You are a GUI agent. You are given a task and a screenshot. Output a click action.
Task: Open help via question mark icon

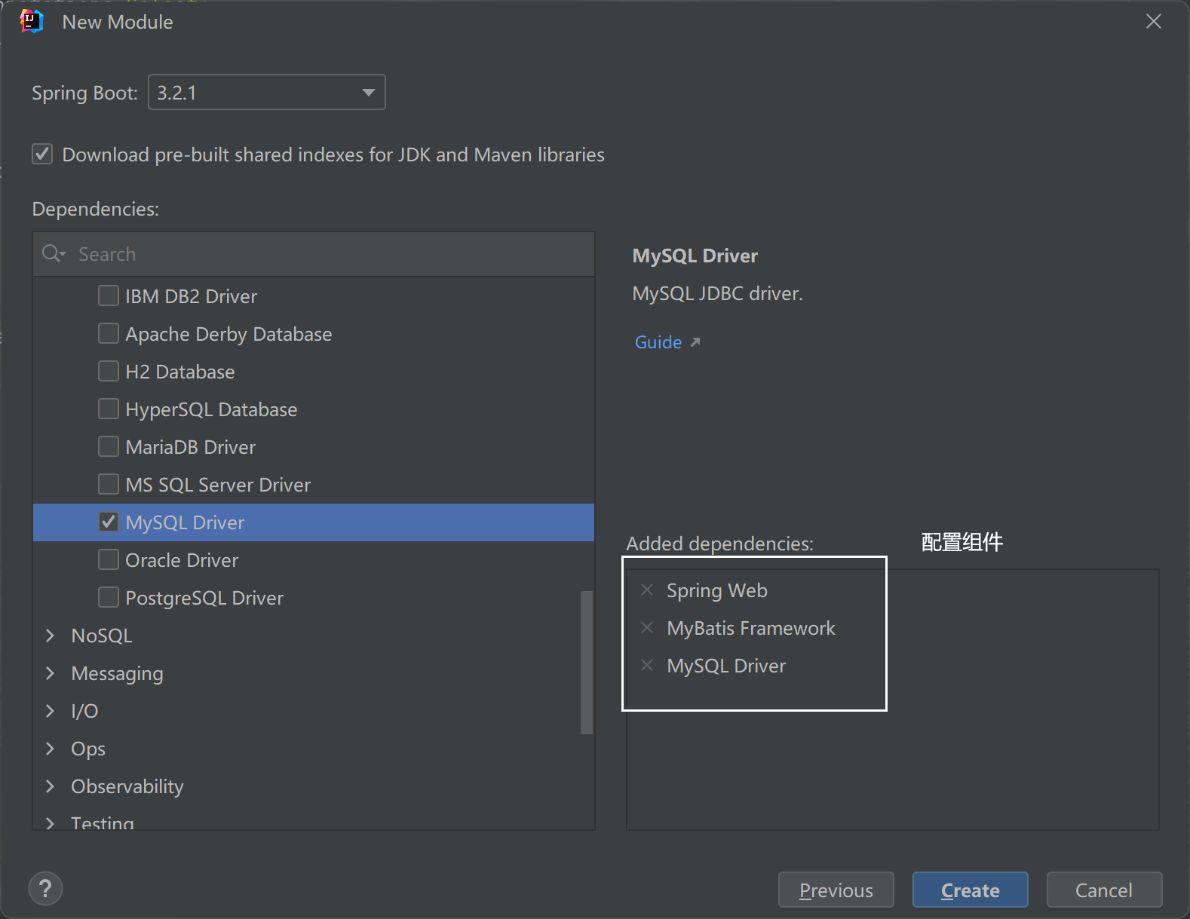tap(45, 889)
